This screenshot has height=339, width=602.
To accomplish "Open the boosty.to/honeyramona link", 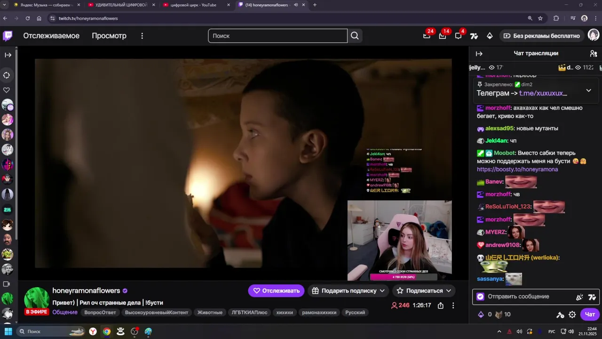I will click(517, 169).
